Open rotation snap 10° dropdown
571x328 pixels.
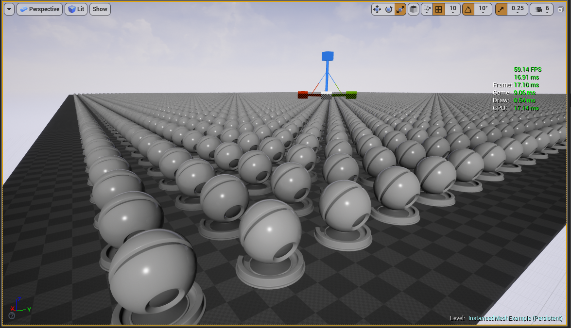pos(483,9)
